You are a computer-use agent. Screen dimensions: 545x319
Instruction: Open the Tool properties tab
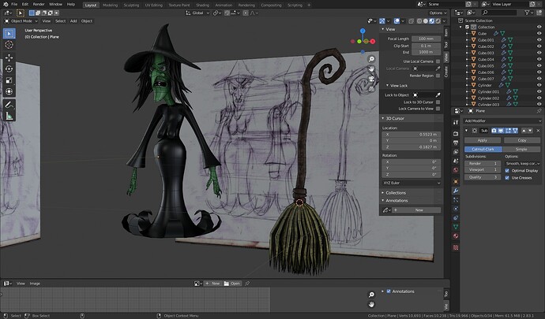pyautogui.click(x=456, y=122)
